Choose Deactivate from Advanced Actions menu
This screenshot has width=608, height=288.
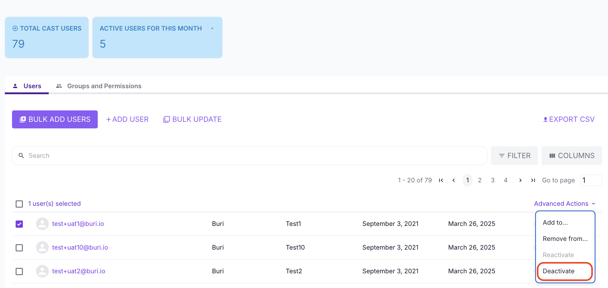pos(559,271)
